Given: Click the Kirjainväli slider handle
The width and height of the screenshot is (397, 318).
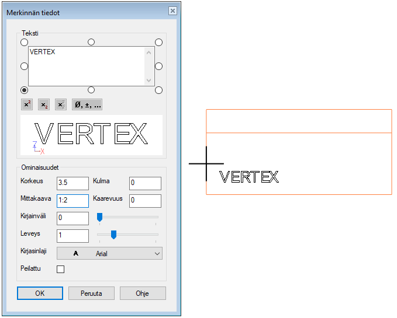Looking at the screenshot, I should [x=99, y=217].
